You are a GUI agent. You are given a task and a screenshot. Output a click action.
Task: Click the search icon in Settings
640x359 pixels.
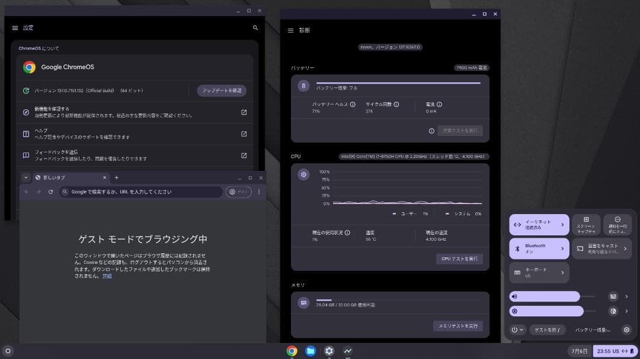255,27
